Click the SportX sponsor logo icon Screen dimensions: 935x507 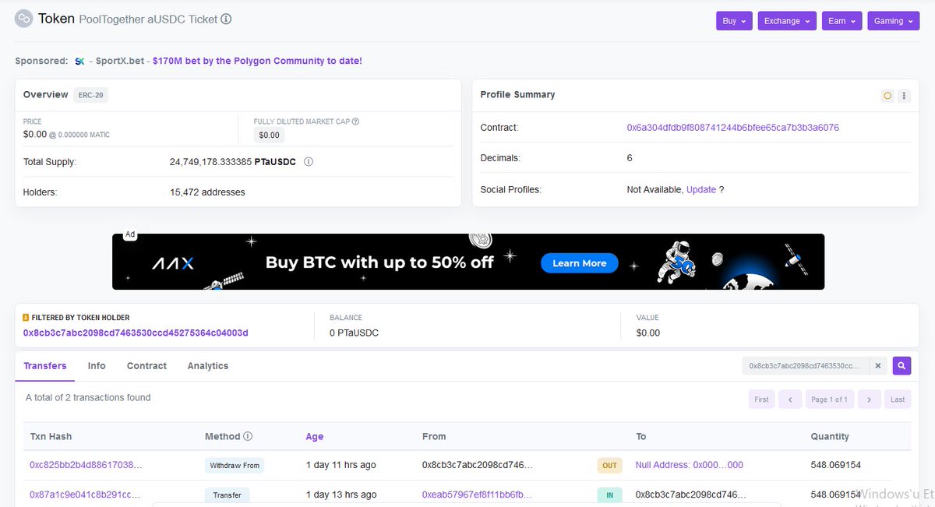[x=79, y=61]
